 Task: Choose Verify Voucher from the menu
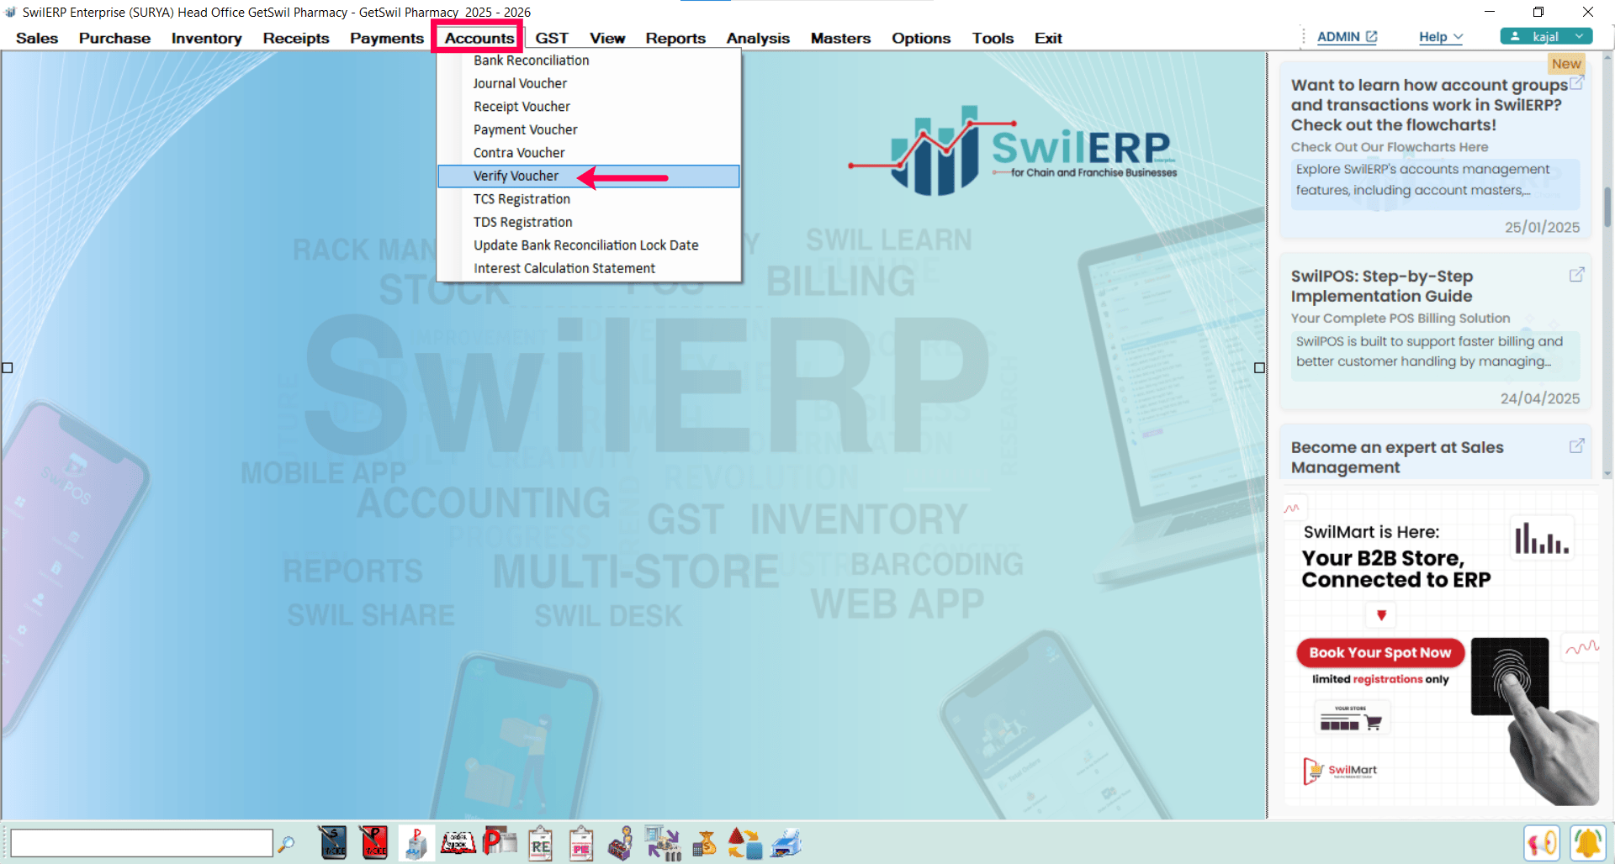[589, 176]
